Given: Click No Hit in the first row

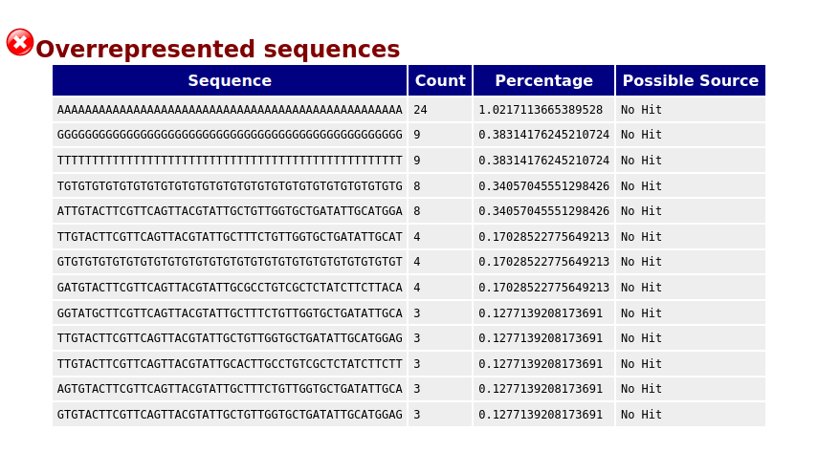Looking at the screenshot, I should 641,110.
